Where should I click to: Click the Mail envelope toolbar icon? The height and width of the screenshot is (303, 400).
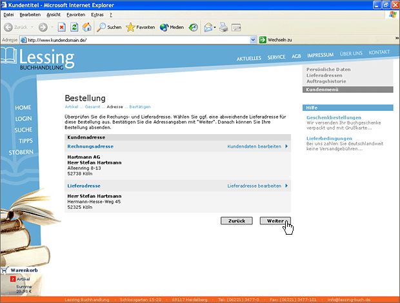point(208,27)
